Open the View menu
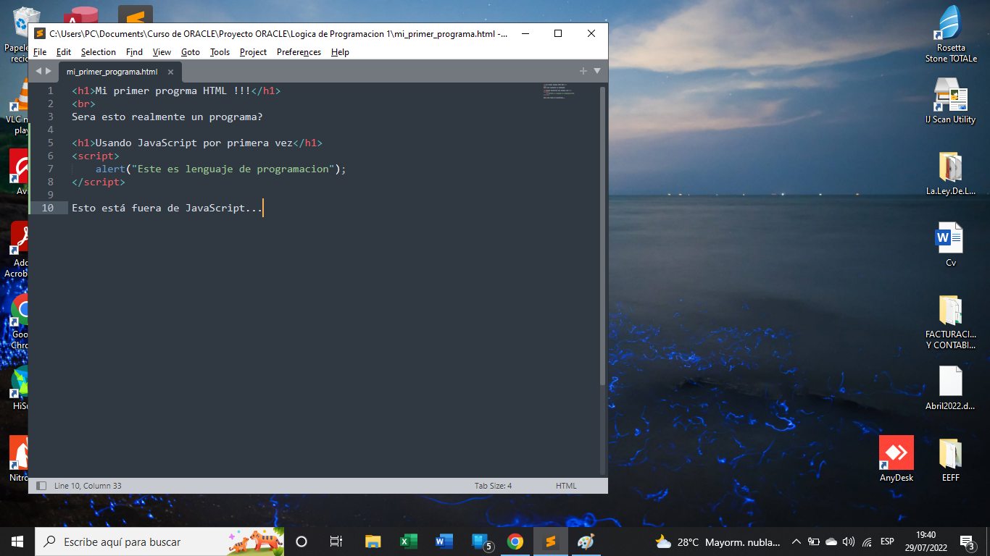Screen dimensions: 990x556 [162, 52]
